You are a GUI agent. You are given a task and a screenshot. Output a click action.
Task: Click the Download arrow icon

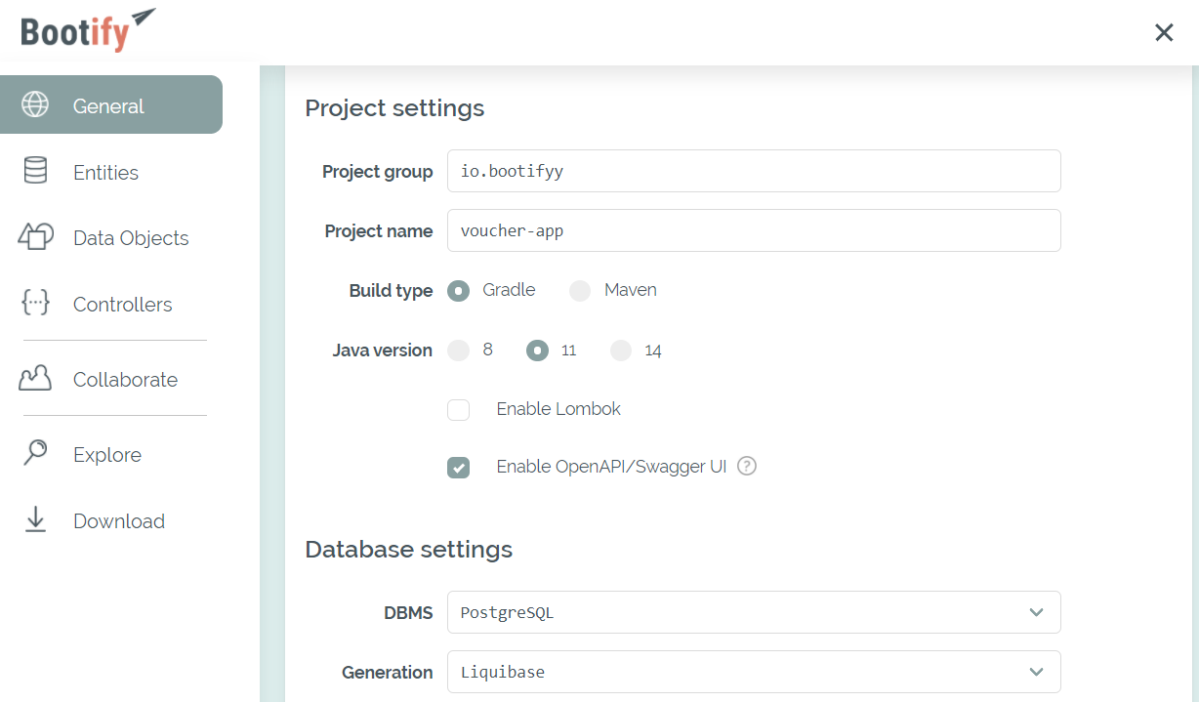pyautogui.click(x=35, y=519)
